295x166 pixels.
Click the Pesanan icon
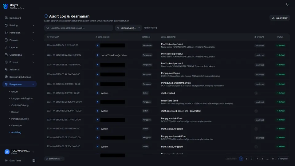pyautogui.click(x=6, y=40)
